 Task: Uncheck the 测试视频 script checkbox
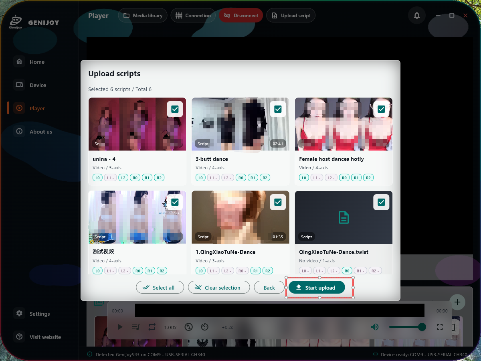tap(175, 202)
